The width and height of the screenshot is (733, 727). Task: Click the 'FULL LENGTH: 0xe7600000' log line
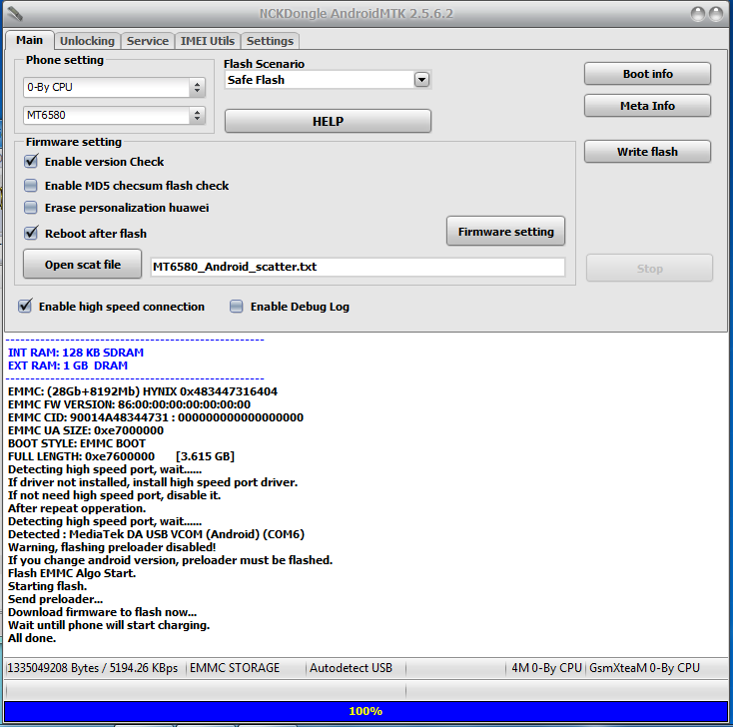click(121, 456)
